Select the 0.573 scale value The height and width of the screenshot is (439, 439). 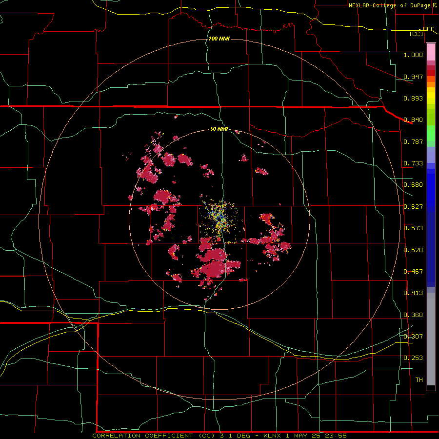click(413, 228)
